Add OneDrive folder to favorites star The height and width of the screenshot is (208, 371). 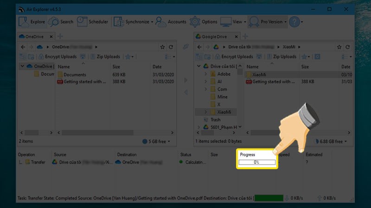pyautogui.click(x=163, y=47)
